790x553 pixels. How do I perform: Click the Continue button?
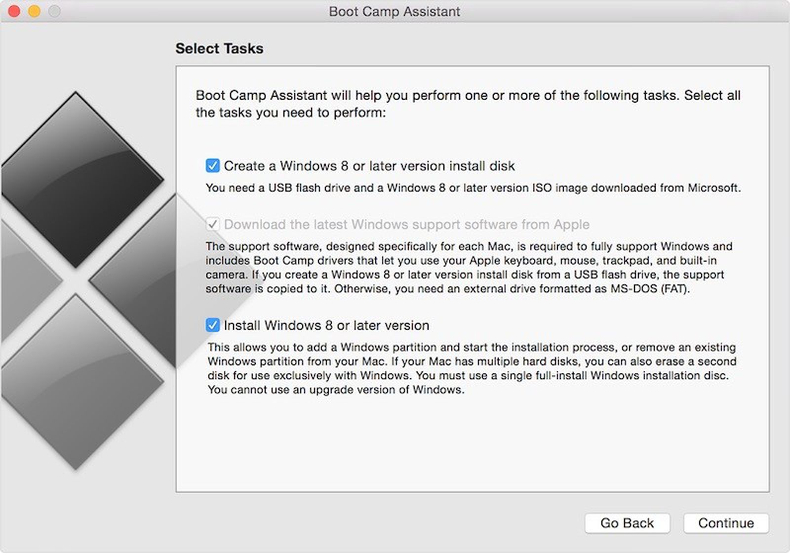(x=725, y=523)
